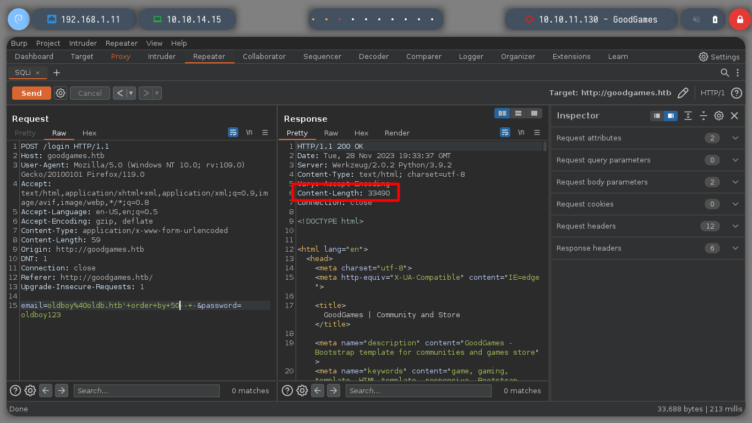Open history forward dropdown arrow

point(157,93)
